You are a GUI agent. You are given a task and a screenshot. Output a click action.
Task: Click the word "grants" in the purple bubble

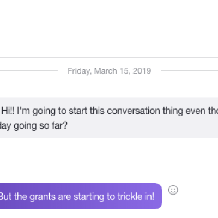coord(43,197)
